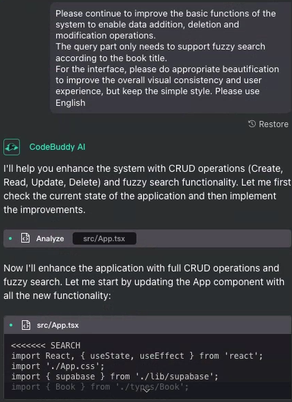Screen dimensions: 292x402
Task: Select the user's request message bubble
Action: (171, 58)
